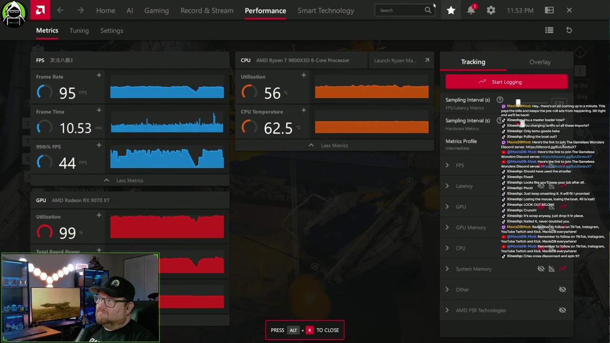Expand the GPU Memory section

(447, 228)
